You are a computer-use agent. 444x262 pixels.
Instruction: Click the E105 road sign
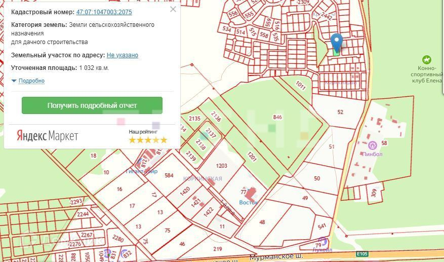(x=362, y=254)
